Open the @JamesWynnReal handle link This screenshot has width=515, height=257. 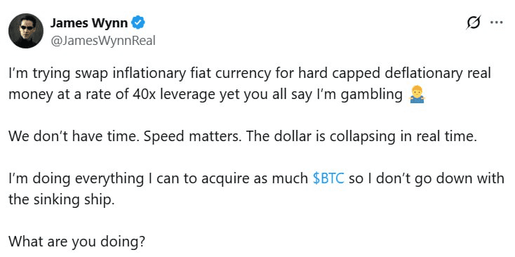[x=103, y=41]
